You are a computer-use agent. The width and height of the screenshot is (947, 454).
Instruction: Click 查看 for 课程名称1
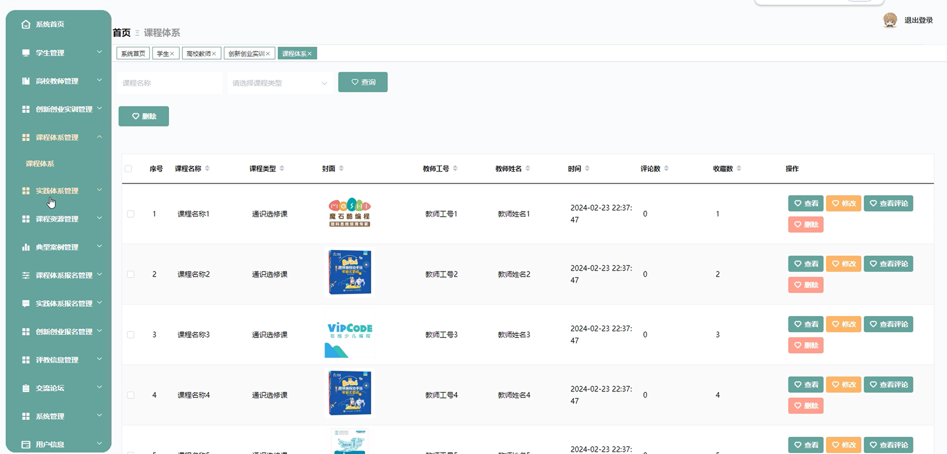pos(806,204)
